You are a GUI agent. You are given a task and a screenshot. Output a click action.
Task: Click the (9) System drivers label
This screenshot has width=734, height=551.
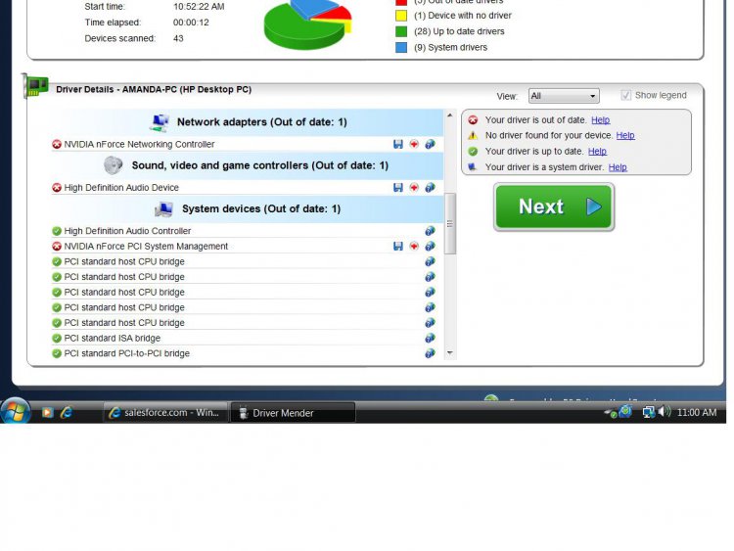click(451, 47)
